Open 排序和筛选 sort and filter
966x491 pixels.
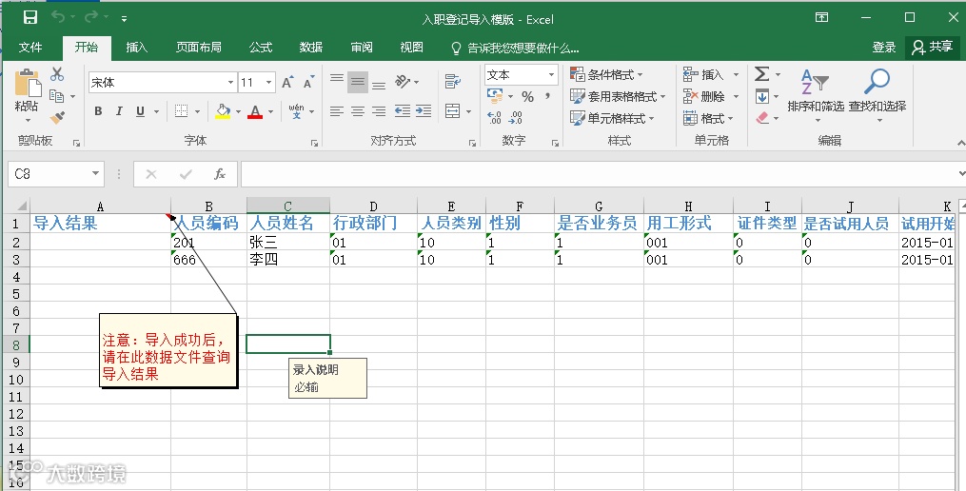[x=815, y=96]
